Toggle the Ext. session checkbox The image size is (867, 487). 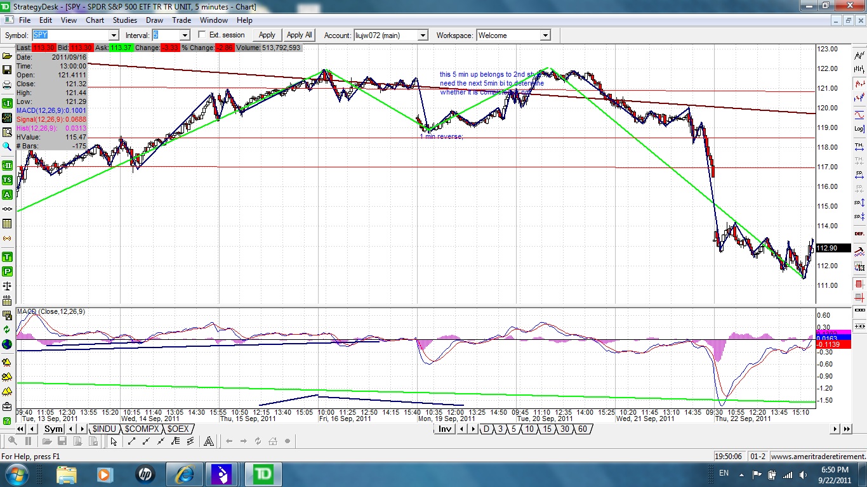(x=202, y=35)
